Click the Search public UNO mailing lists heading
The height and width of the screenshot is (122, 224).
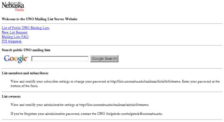click(x=26, y=50)
